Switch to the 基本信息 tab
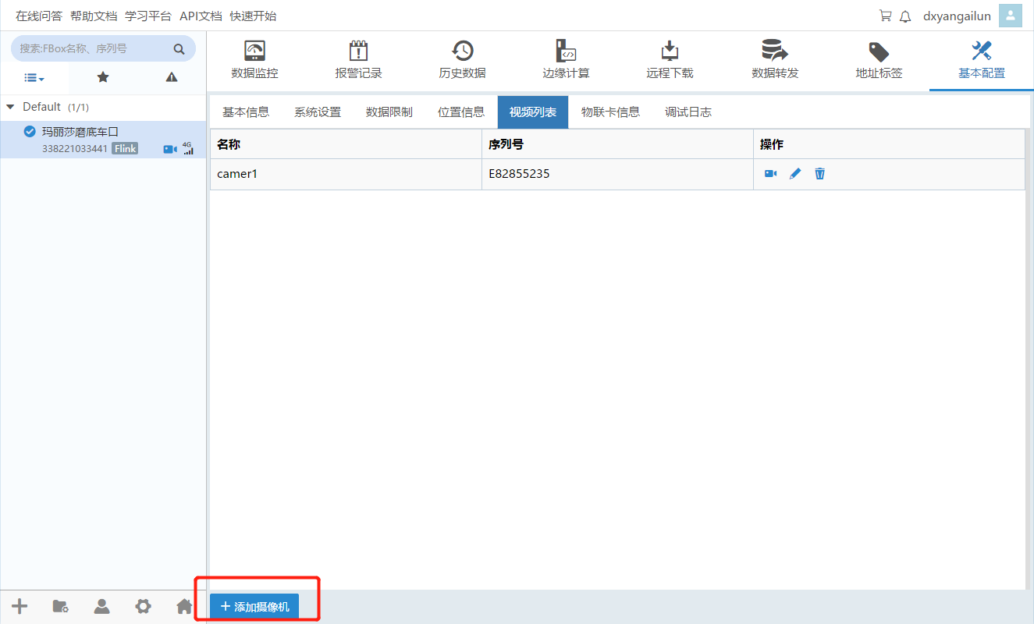 pyautogui.click(x=246, y=112)
